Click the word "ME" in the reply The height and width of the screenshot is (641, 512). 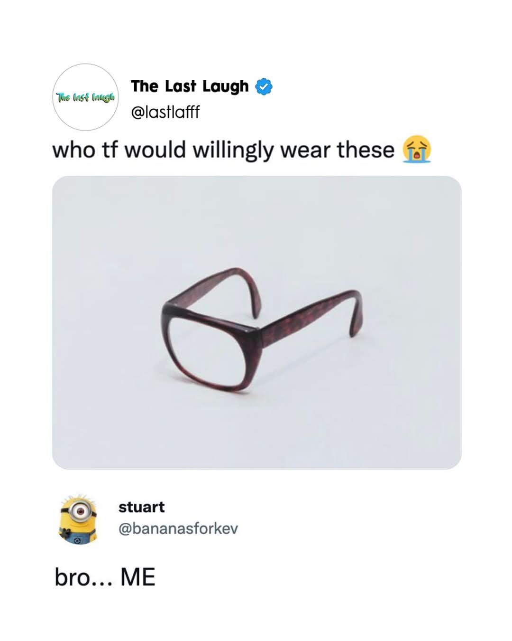pos(137,577)
